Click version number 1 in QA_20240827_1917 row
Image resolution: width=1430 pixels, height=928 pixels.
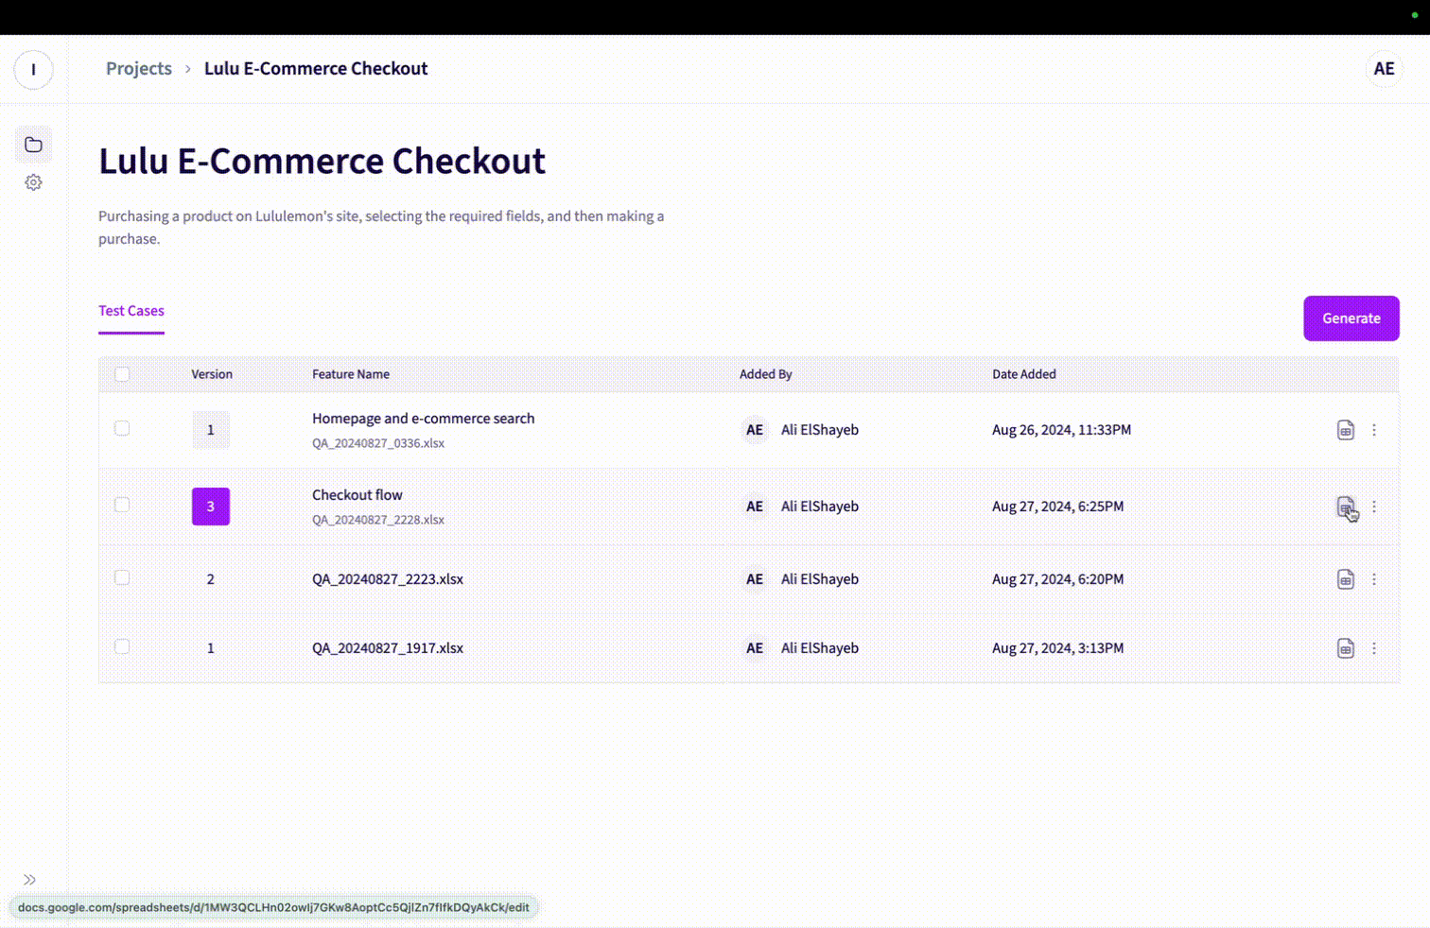(x=211, y=648)
